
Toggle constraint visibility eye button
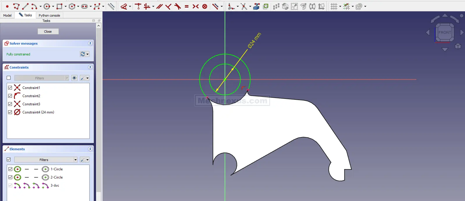pyautogui.click(x=75, y=78)
